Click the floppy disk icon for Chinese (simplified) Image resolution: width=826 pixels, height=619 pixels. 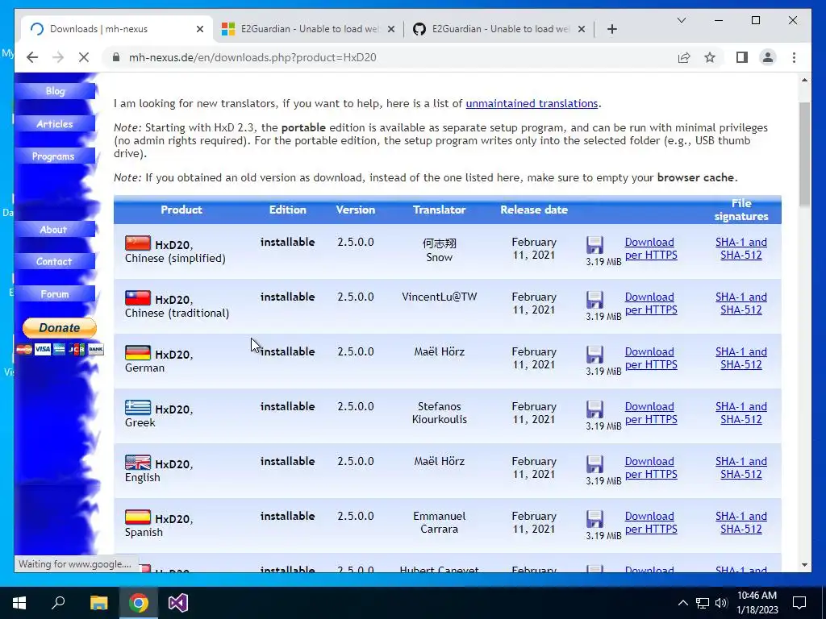[x=594, y=245]
